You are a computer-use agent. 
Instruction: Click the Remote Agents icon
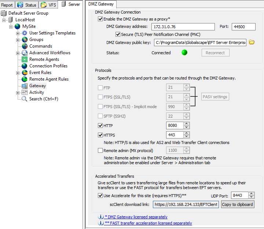click(x=25, y=59)
